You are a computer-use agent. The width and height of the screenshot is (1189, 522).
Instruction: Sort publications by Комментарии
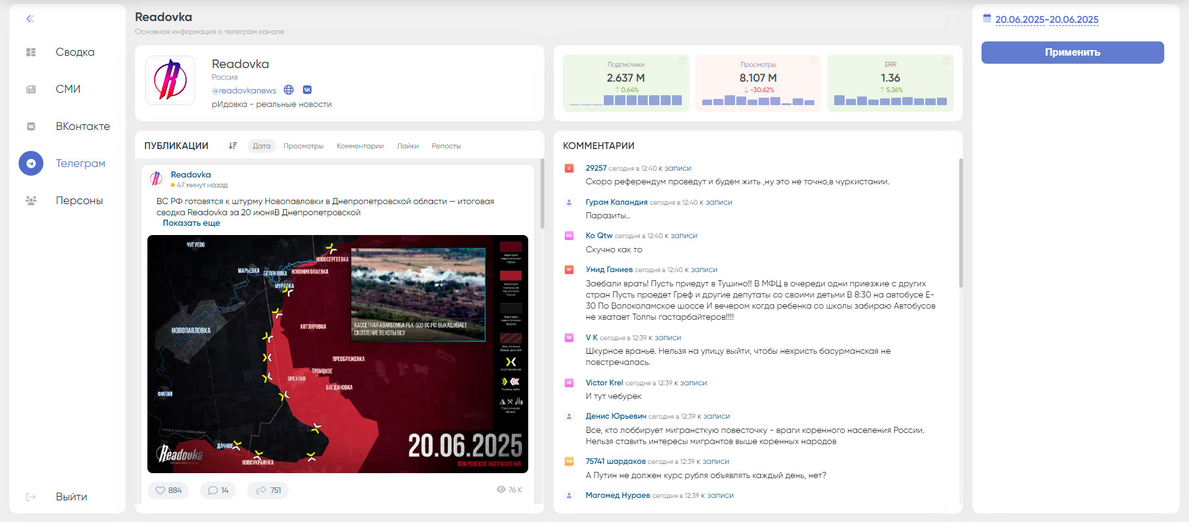360,146
